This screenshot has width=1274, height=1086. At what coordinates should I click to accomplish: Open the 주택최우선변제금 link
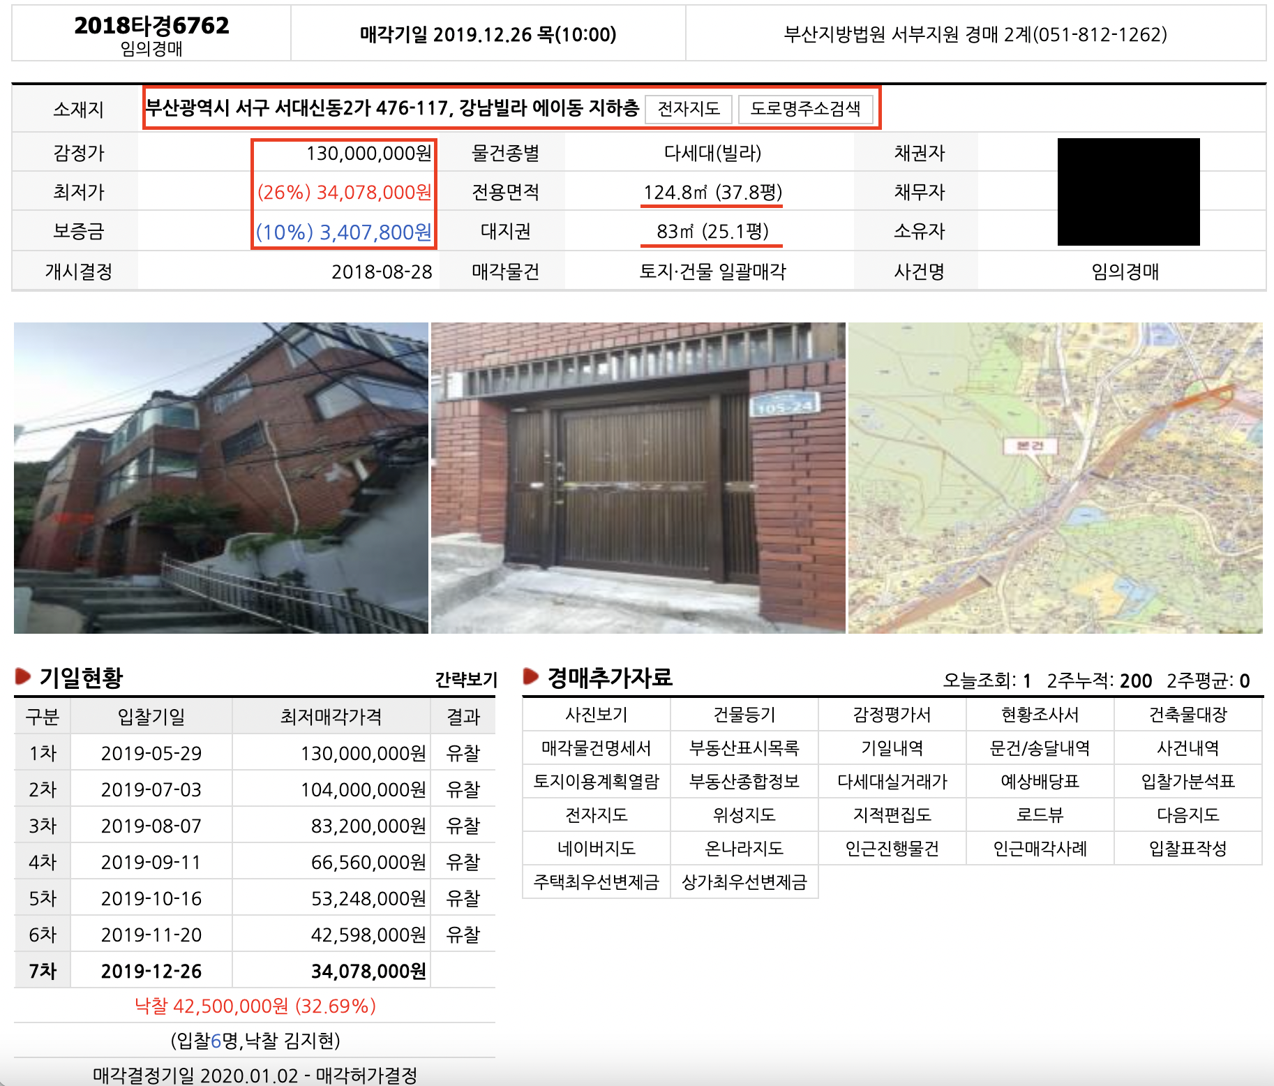pos(597,882)
